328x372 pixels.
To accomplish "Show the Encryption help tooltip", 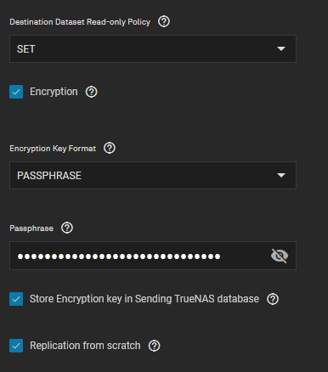I will pos(91,92).
